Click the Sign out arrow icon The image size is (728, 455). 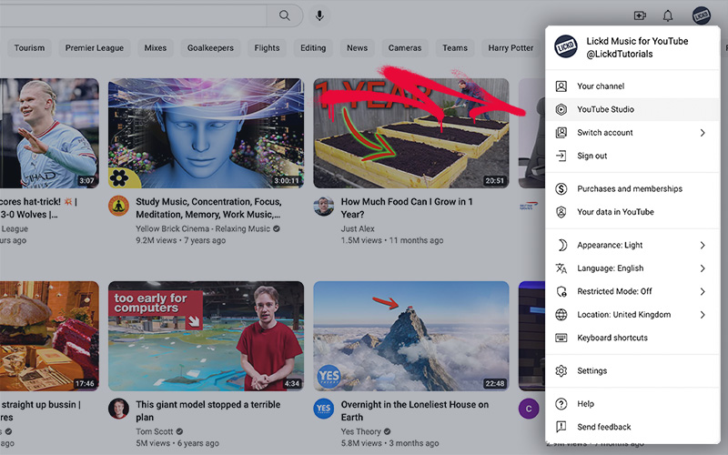(x=561, y=156)
